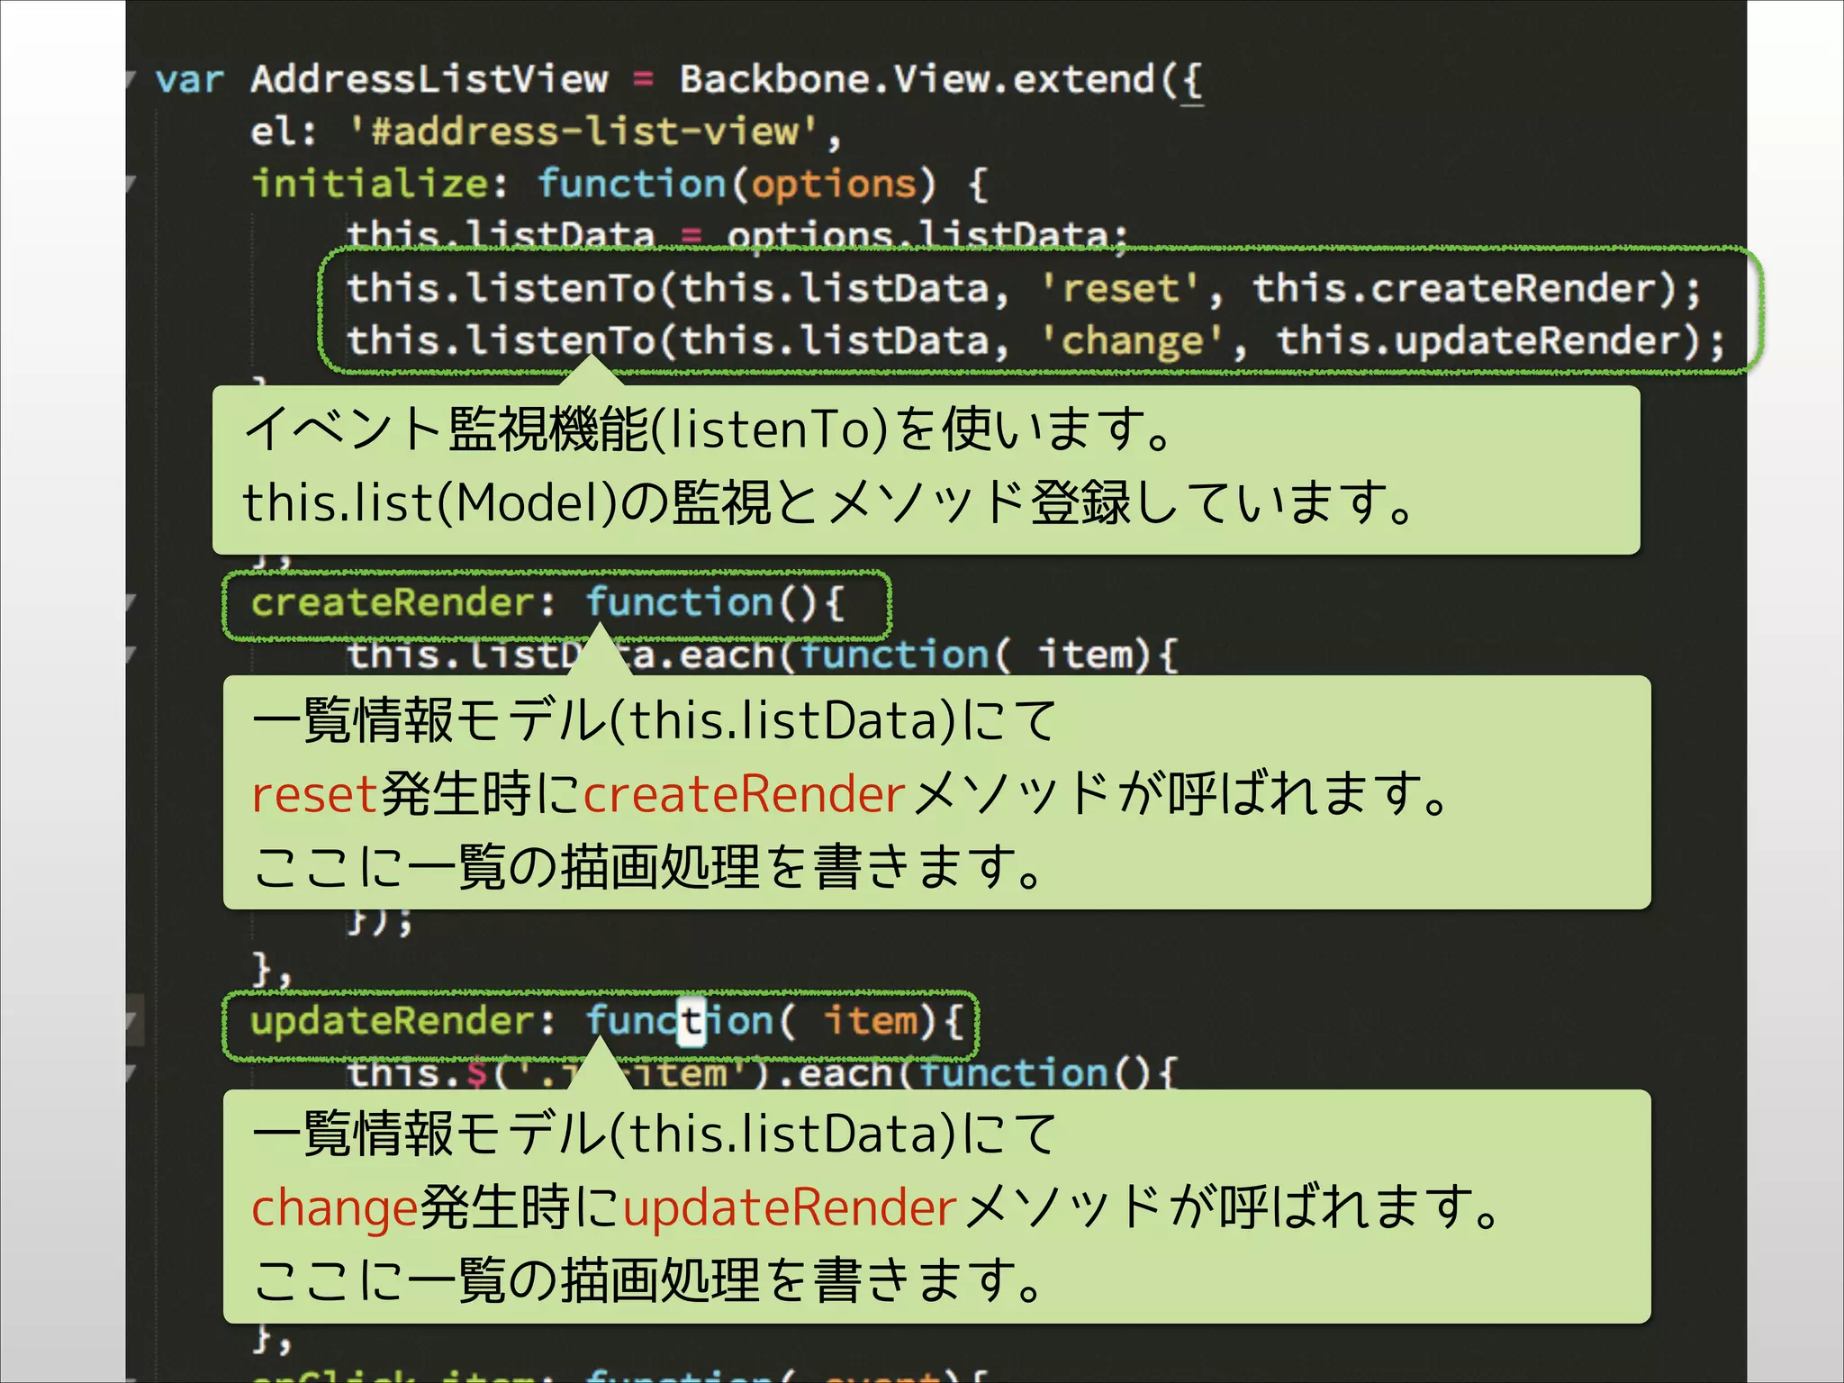Click the 'change' event string

click(1133, 342)
